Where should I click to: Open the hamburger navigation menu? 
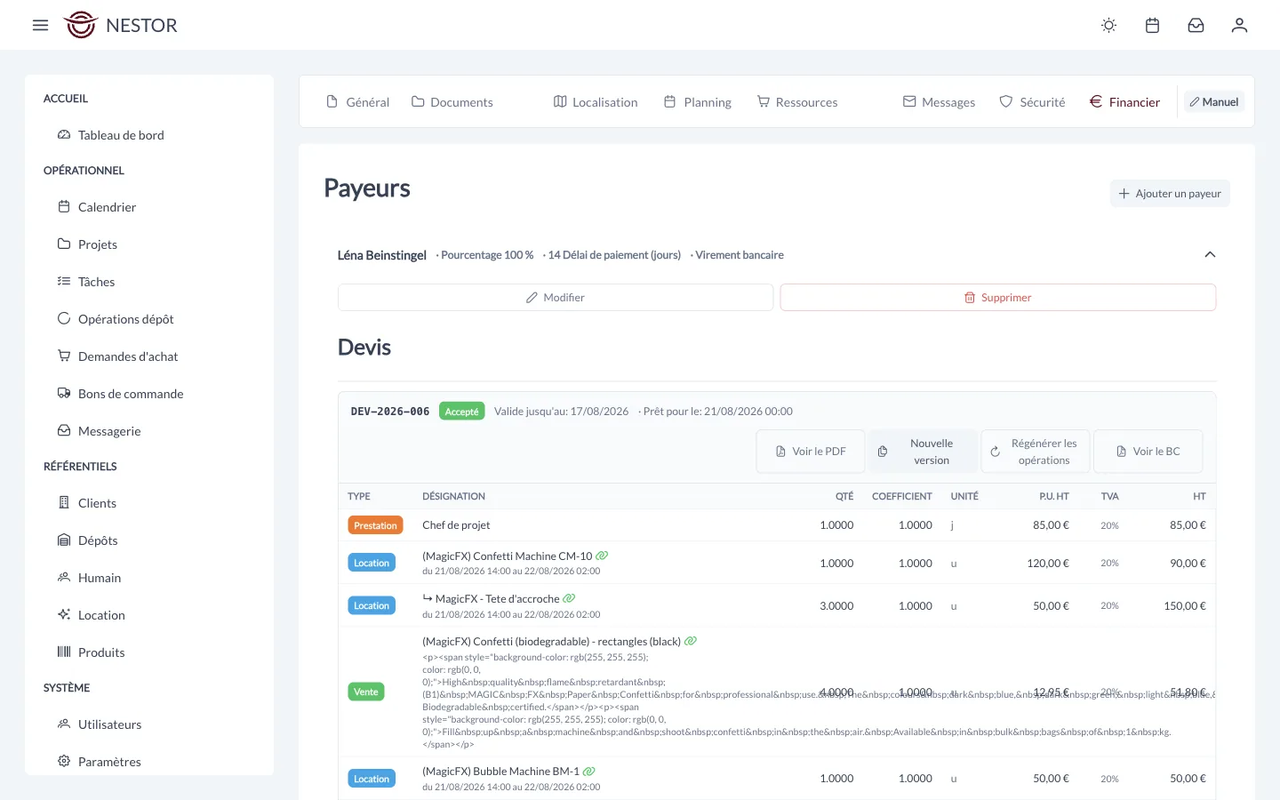tap(40, 25)
